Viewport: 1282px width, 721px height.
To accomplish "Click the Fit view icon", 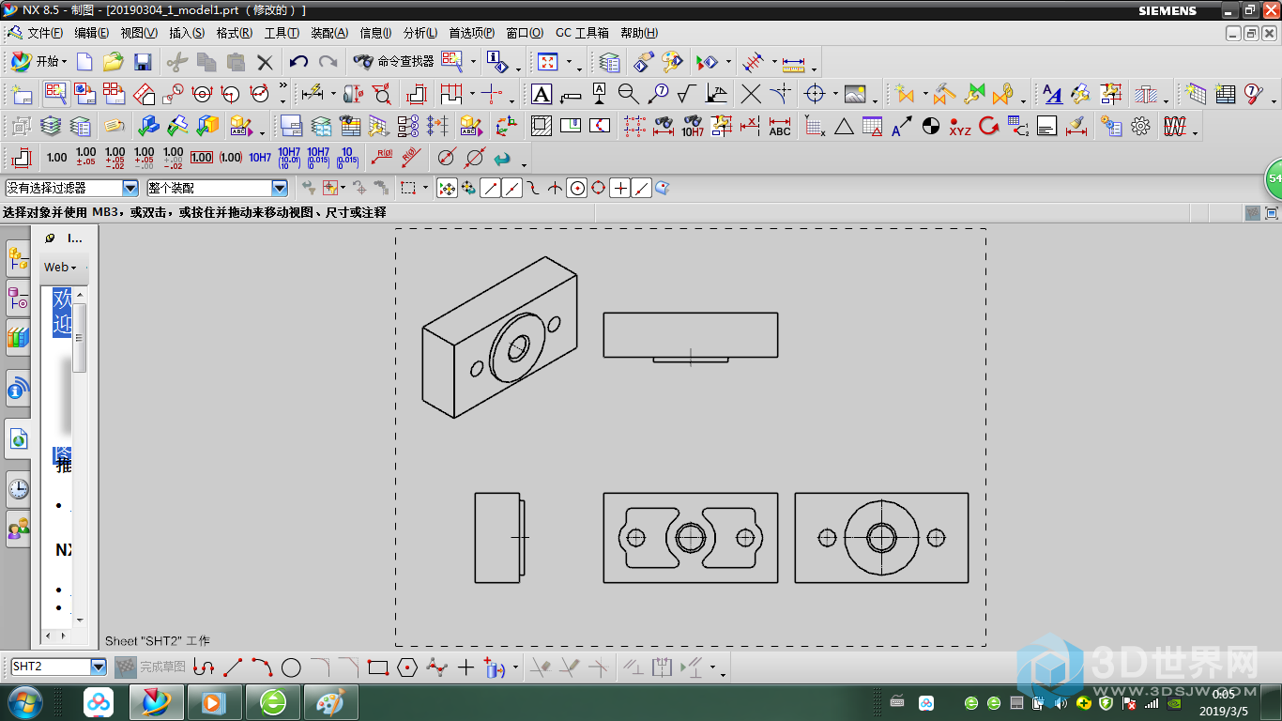I will click(x=548, y=62).
